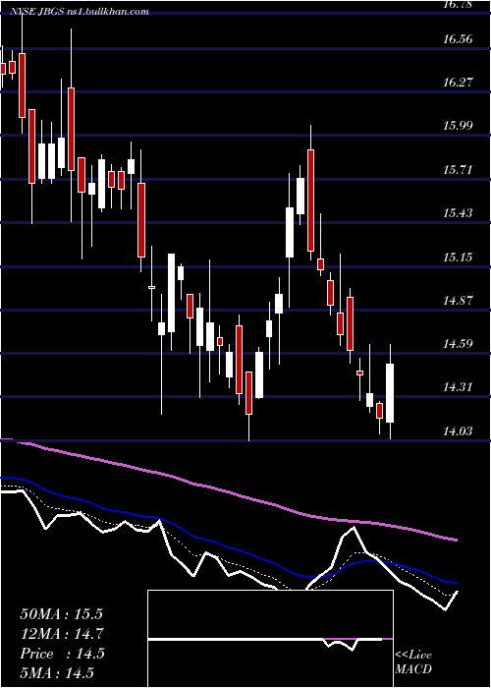Image resolution: width=491 pixels, height=688 pixels.
Task: Click the 15.15 price axis label
Action: [x=458, y=257]
